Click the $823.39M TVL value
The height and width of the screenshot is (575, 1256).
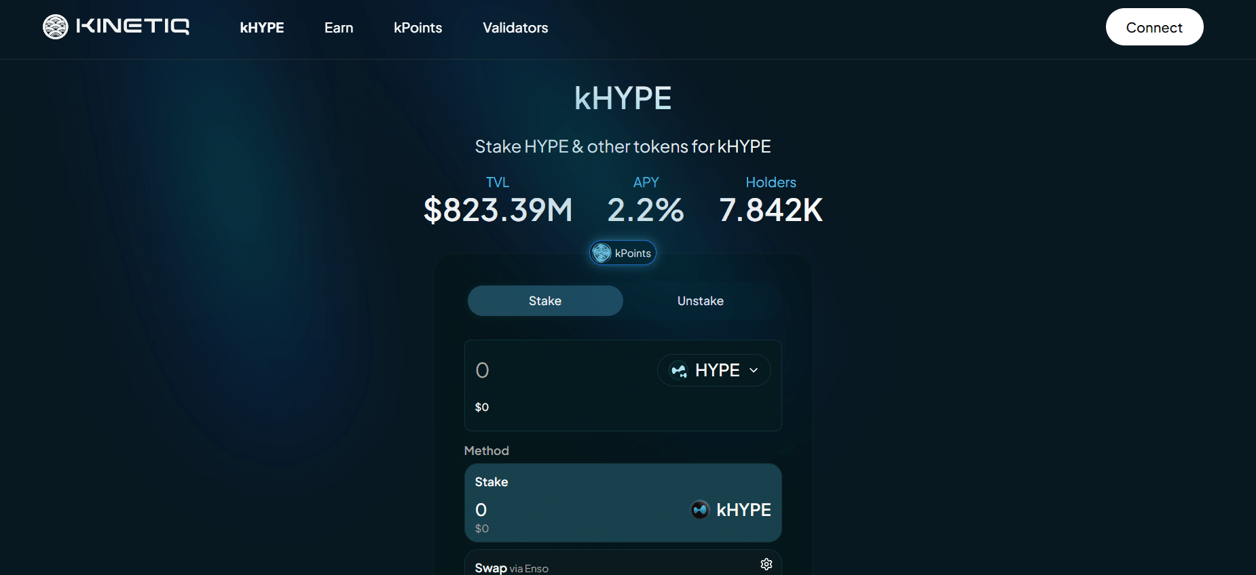[x=498, y=210]
